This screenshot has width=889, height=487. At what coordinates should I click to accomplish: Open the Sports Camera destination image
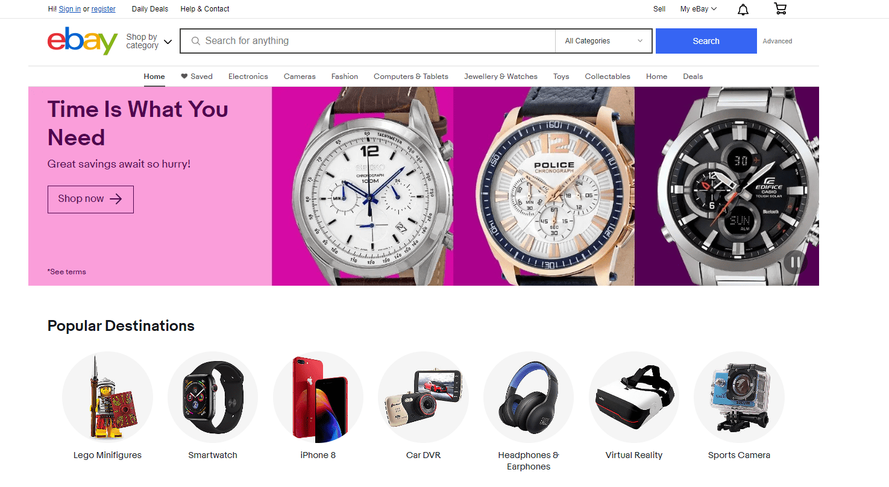point(739,397)
